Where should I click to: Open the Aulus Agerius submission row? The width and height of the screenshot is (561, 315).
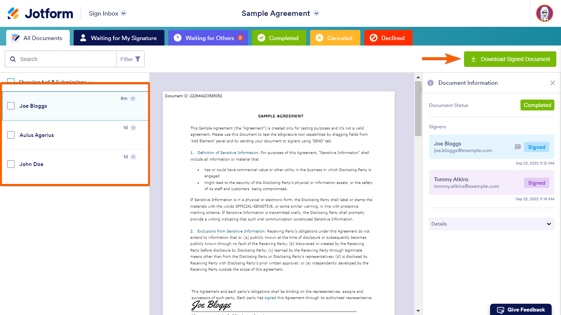[75, 135]
